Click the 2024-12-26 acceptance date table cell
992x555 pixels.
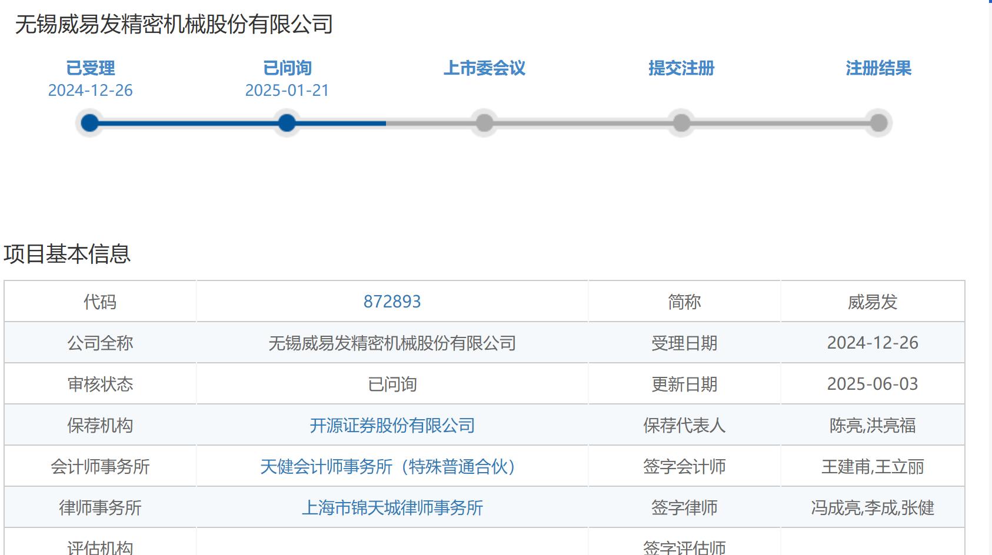pyautogui.click(x=873, y=343)
